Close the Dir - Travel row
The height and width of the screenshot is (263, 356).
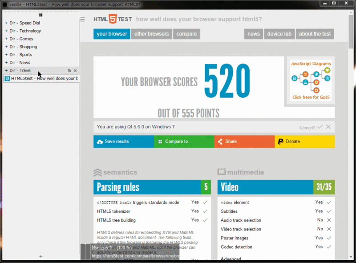pyautogui.click(x=75, y=71)
